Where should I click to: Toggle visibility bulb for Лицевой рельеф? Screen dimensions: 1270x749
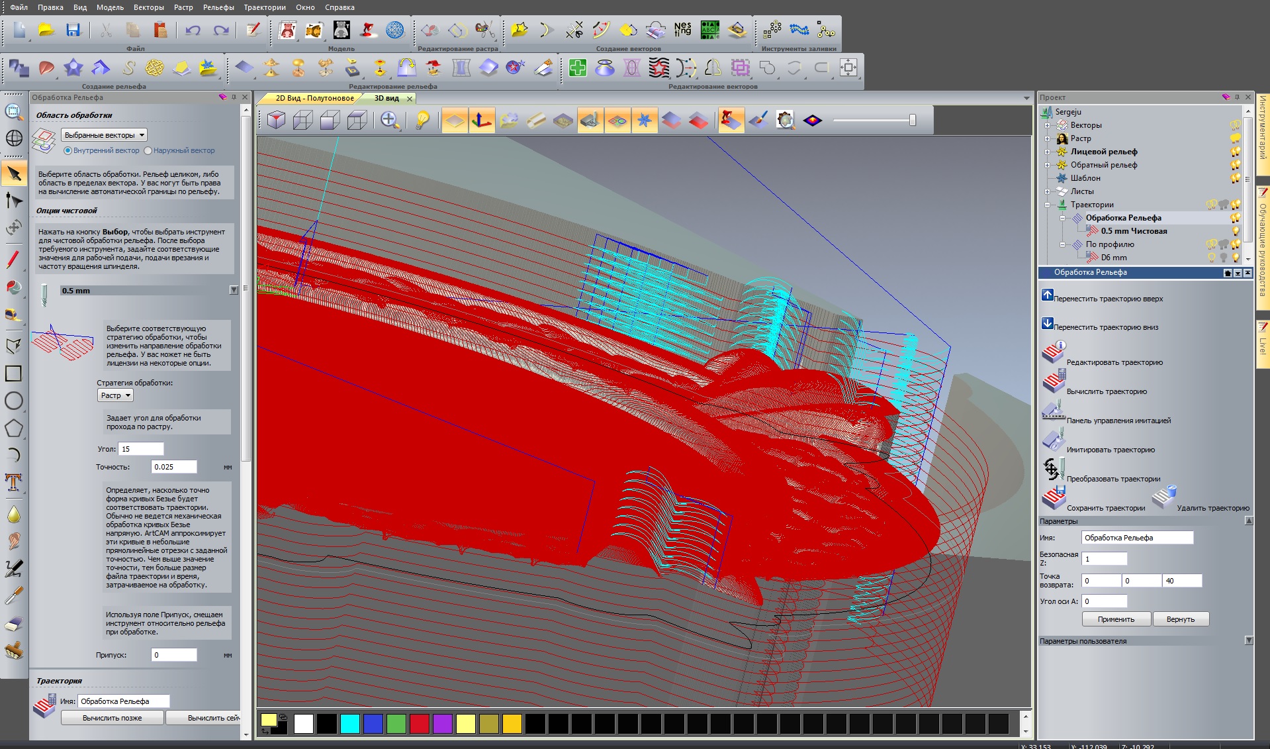[x=1235, y=152]
